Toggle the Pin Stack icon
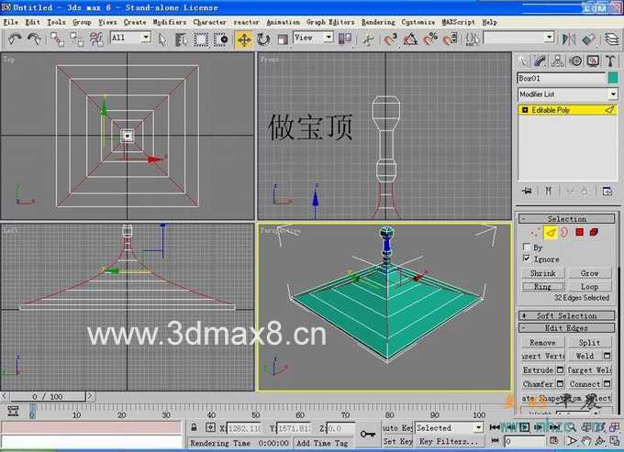The width and height of the screenshot is (624, 452). pos(527,192)
